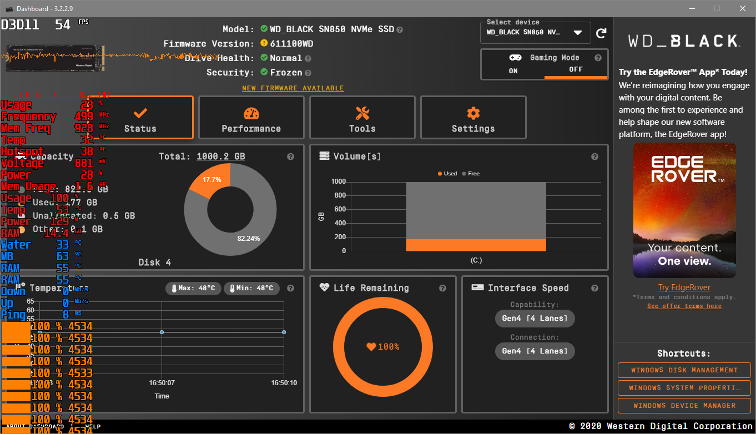Click the C: volume bar in chart
The image size is (756, 434).
click(x=476, y=217)
